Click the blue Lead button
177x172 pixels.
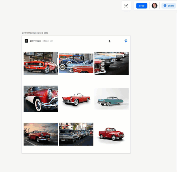141,6
